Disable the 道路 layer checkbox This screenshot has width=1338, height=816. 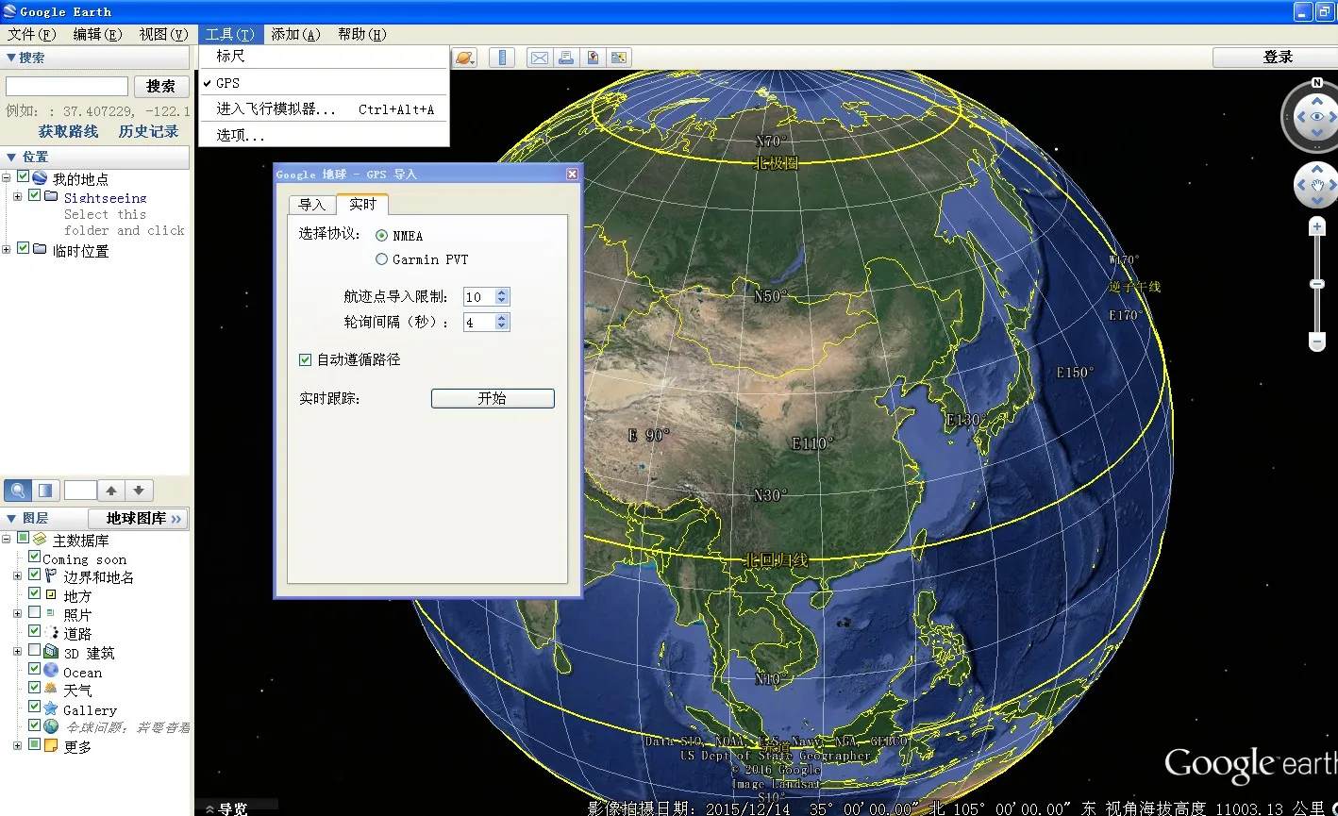[35, 632]
